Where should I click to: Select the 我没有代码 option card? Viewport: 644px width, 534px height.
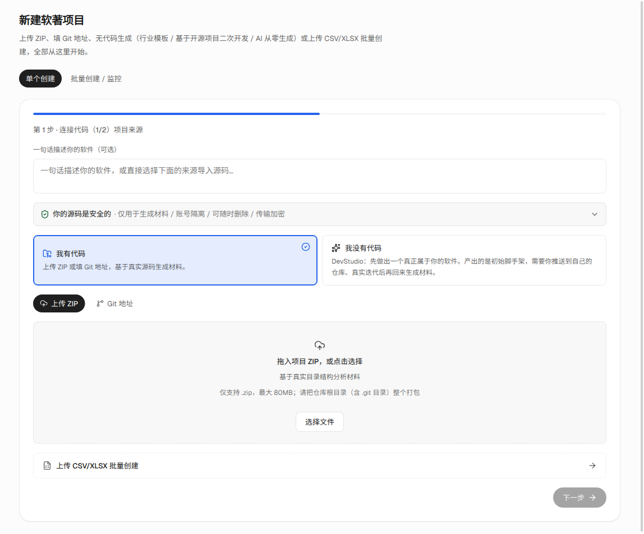[464, 260]
